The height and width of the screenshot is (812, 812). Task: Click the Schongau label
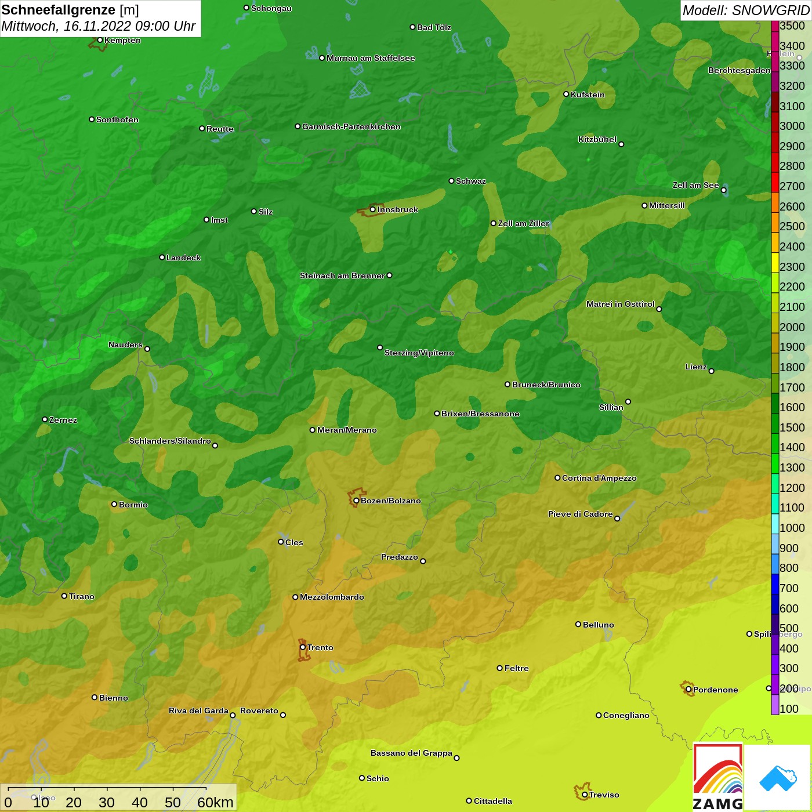271,9
